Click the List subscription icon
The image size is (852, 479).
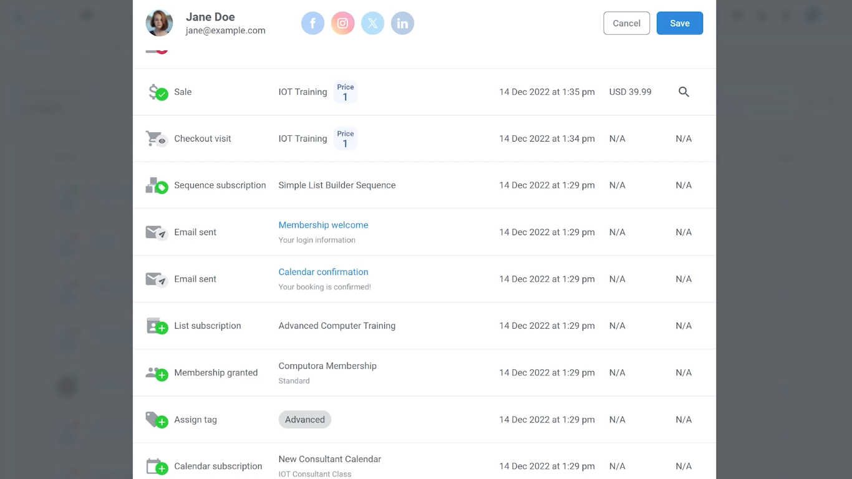click(156, 326)
